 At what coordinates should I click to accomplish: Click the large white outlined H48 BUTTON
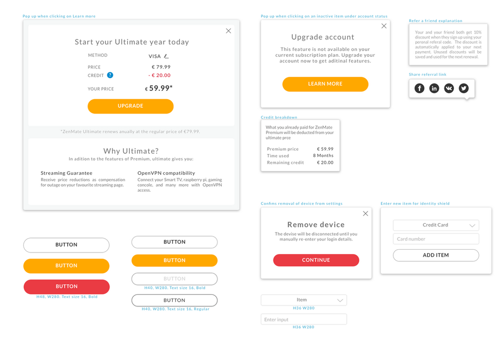click(66, 245)
